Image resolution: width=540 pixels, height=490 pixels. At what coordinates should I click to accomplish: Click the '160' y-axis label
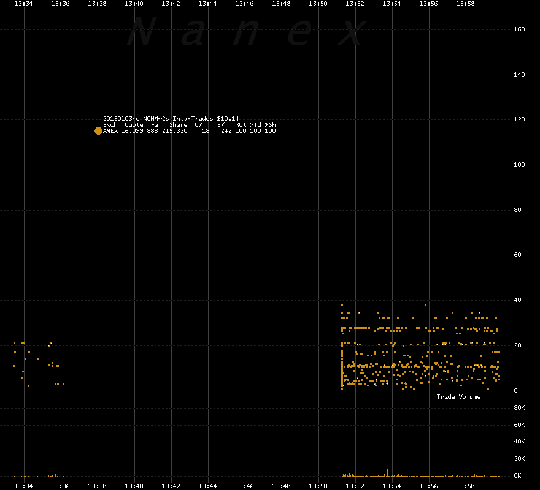coord(519,29)
